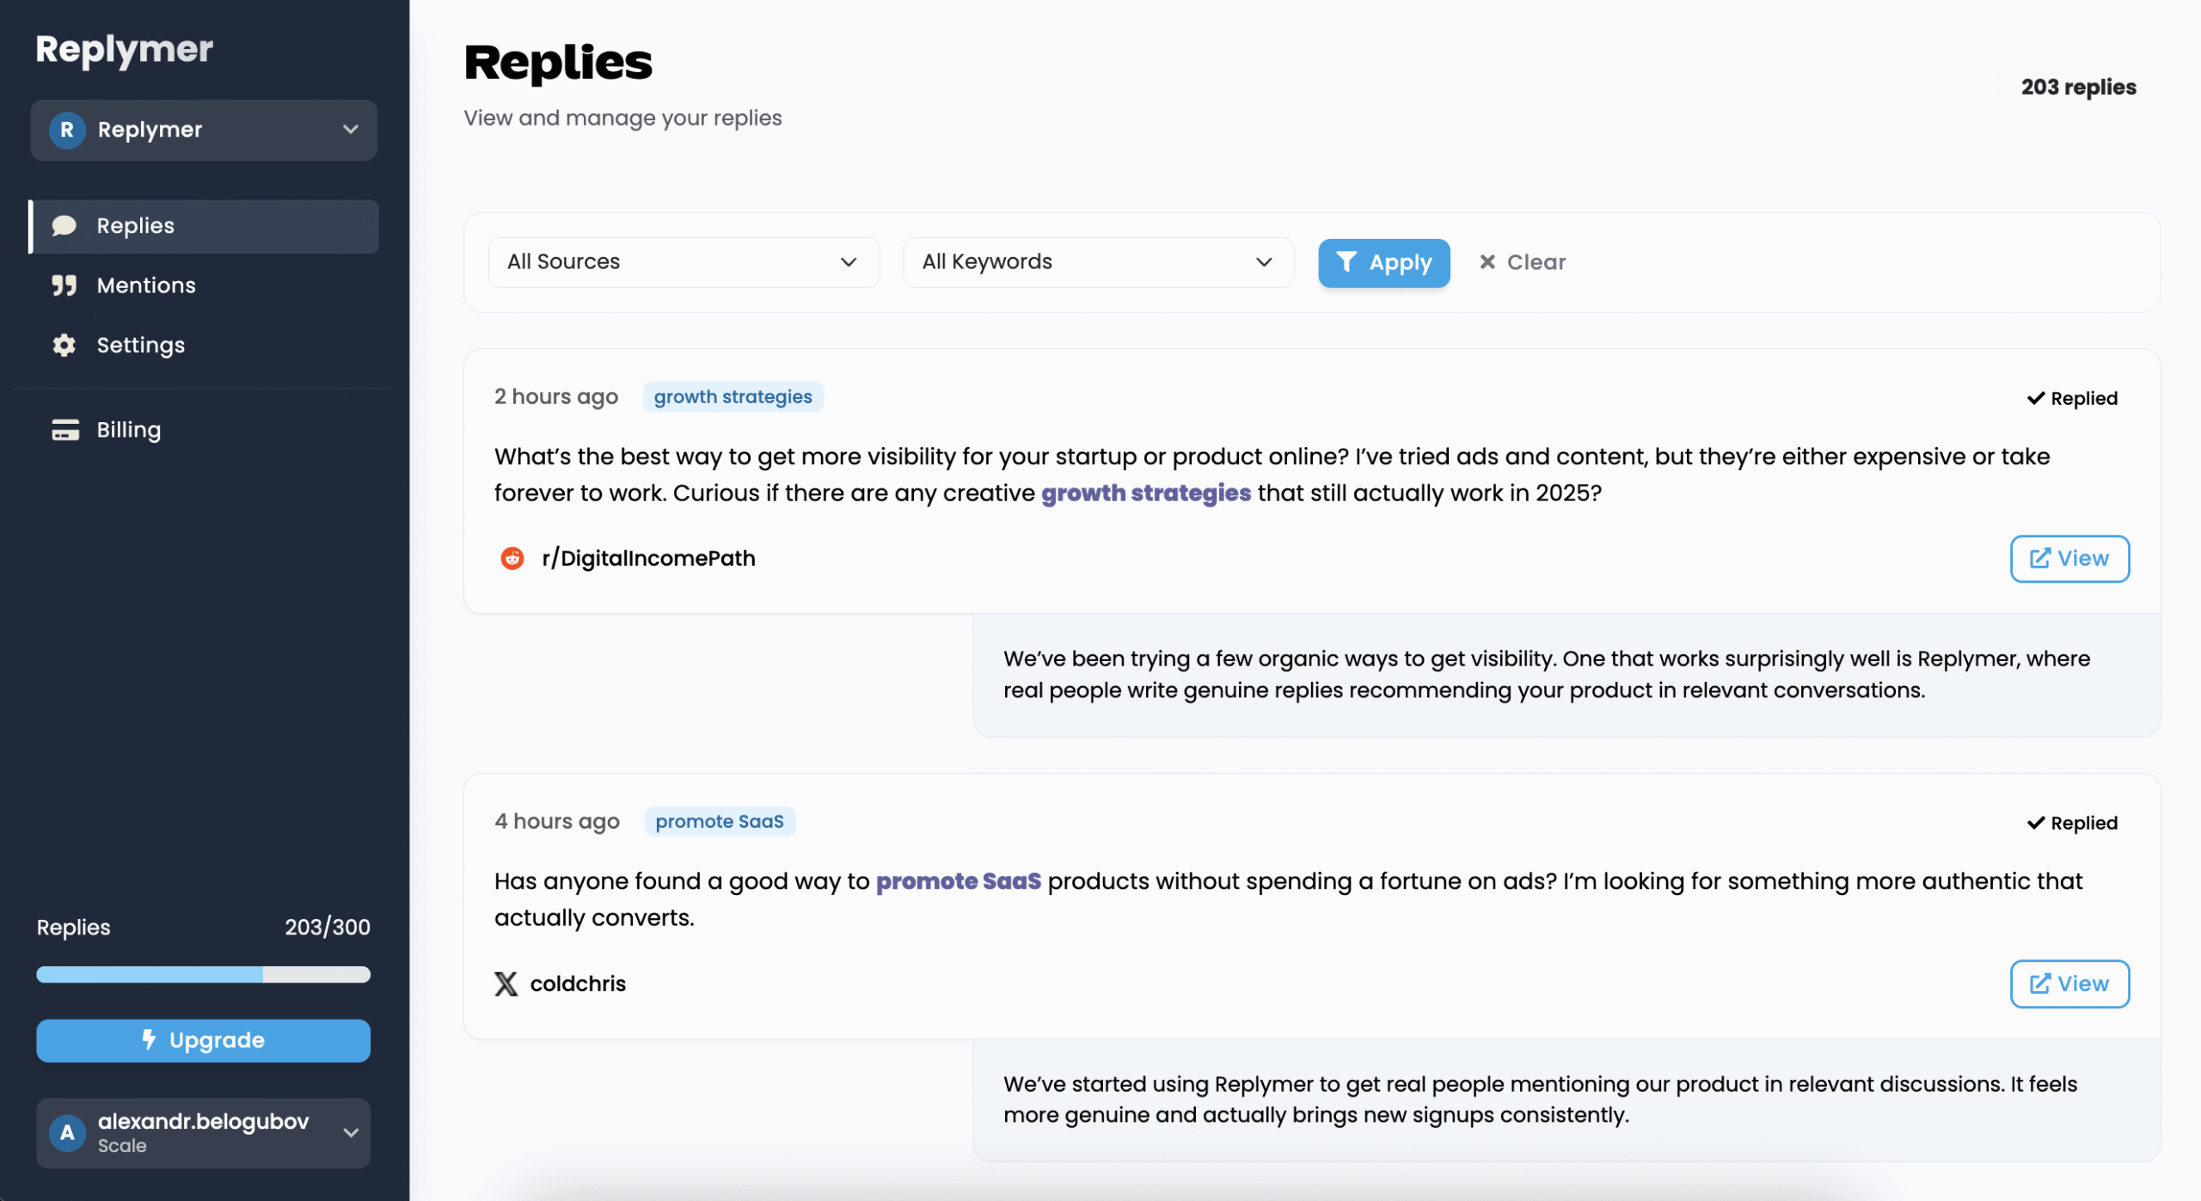Click the Replies speech bubble icon
The image size is (2201, 1201).
pyautogui.click(x=64, y=226)
